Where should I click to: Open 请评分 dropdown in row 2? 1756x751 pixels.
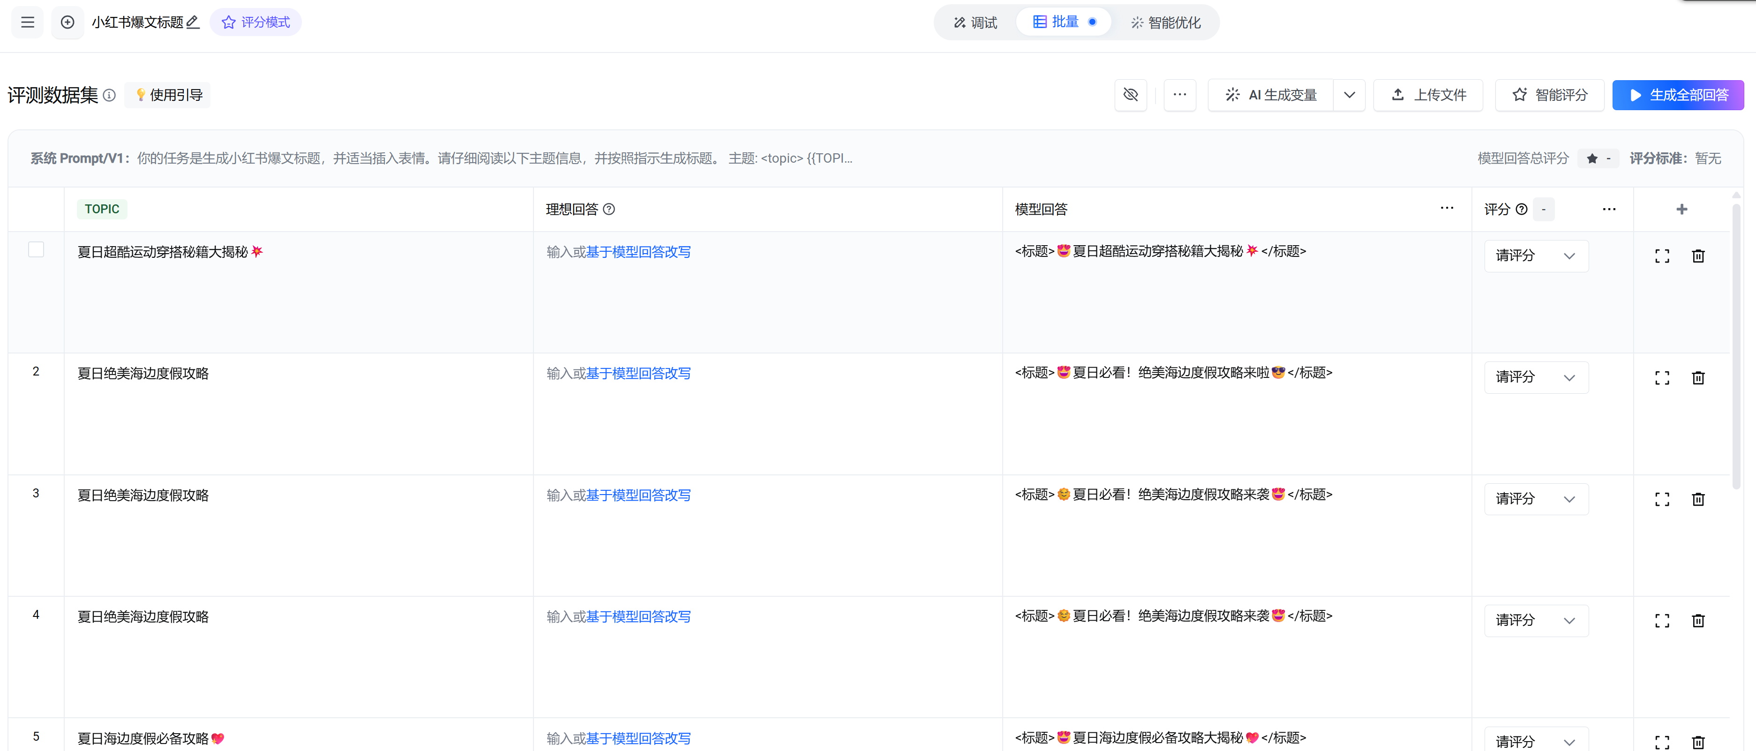pyautogui.click(x=1537, y=377)
